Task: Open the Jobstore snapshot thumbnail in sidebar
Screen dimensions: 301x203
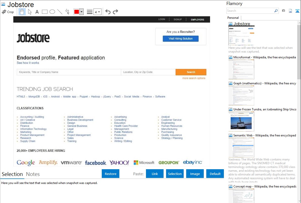Action: tap(241, 36)
